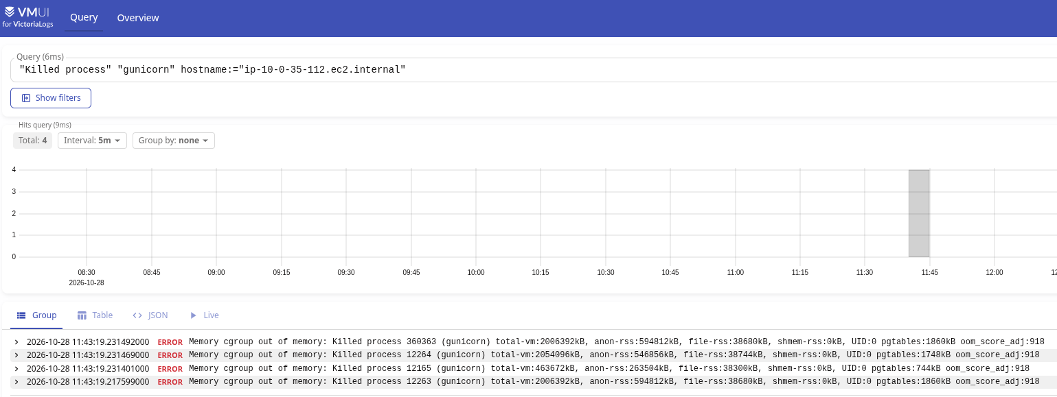Viewport: 1057px width, 397px height.
Task: Switch to the Live view tab
Action: point(204,315)
